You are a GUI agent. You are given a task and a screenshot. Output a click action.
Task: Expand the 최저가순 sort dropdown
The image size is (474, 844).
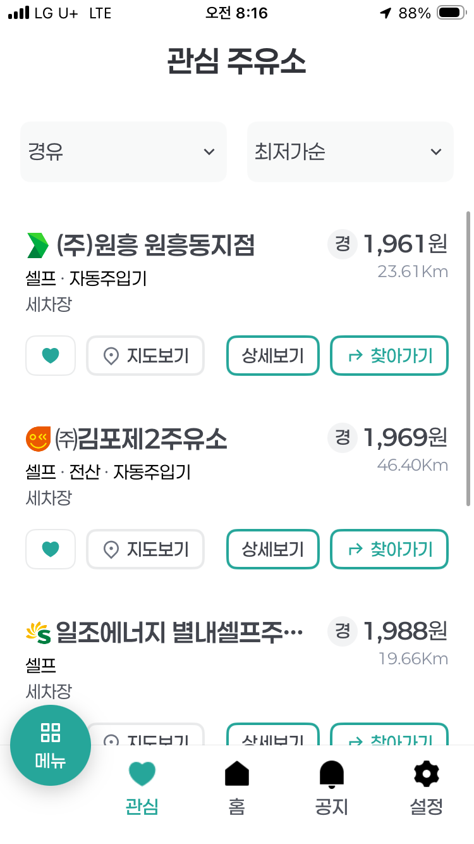(350, 152)
